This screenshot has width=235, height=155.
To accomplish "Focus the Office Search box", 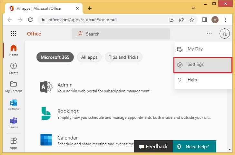I will click(x=121, y=34).
